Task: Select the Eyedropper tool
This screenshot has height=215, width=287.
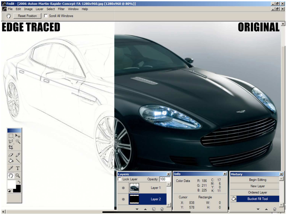Action: pos(11,168)
